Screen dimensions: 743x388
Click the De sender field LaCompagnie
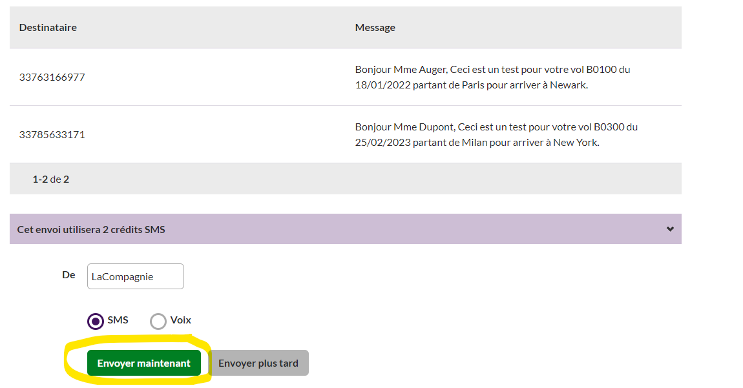[x=136, y=276]
